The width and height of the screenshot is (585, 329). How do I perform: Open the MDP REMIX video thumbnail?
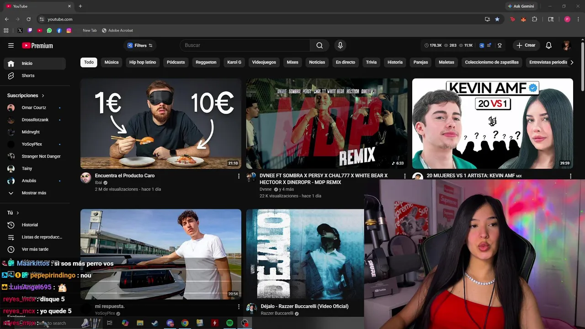[x=327, y=123]
